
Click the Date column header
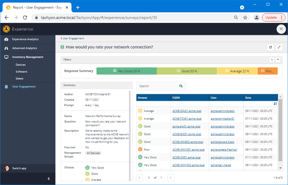click(x=261, y=98)
